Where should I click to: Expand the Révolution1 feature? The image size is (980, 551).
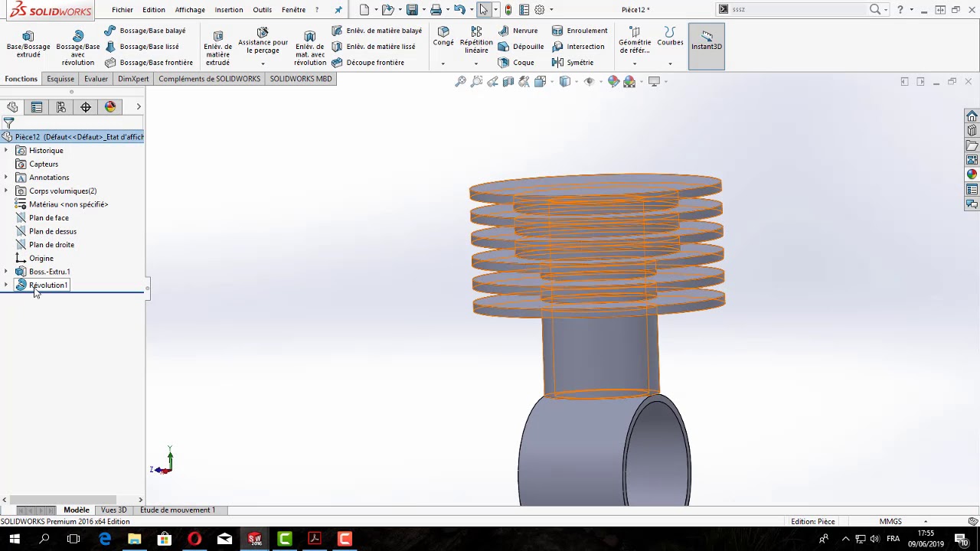6,285
